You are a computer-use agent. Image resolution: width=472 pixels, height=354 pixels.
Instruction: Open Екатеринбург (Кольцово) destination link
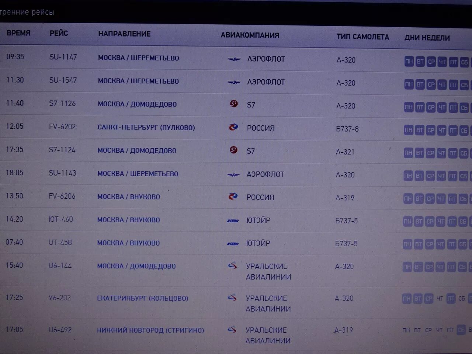(143, 298)
